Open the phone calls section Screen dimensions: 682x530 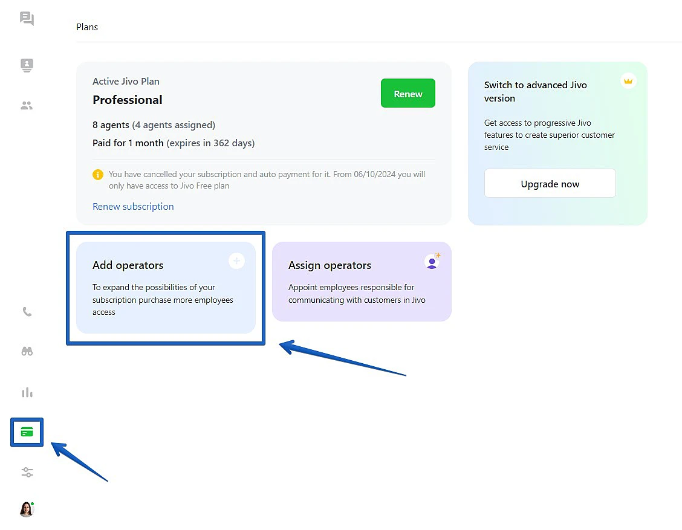(x=27, y=312)
